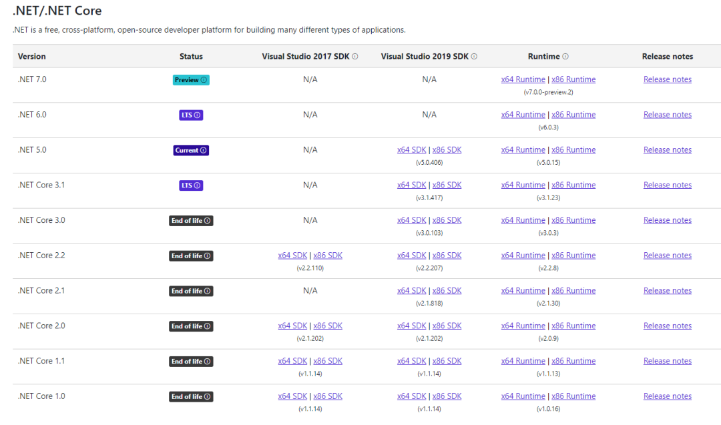The width and height of the screenshot is (721, 425).
Task: Click info icon in .NET 5.0 Current badge
Action: click(203, 150)
